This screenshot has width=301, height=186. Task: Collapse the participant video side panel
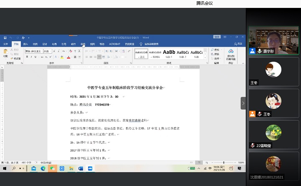click(243, 103)
